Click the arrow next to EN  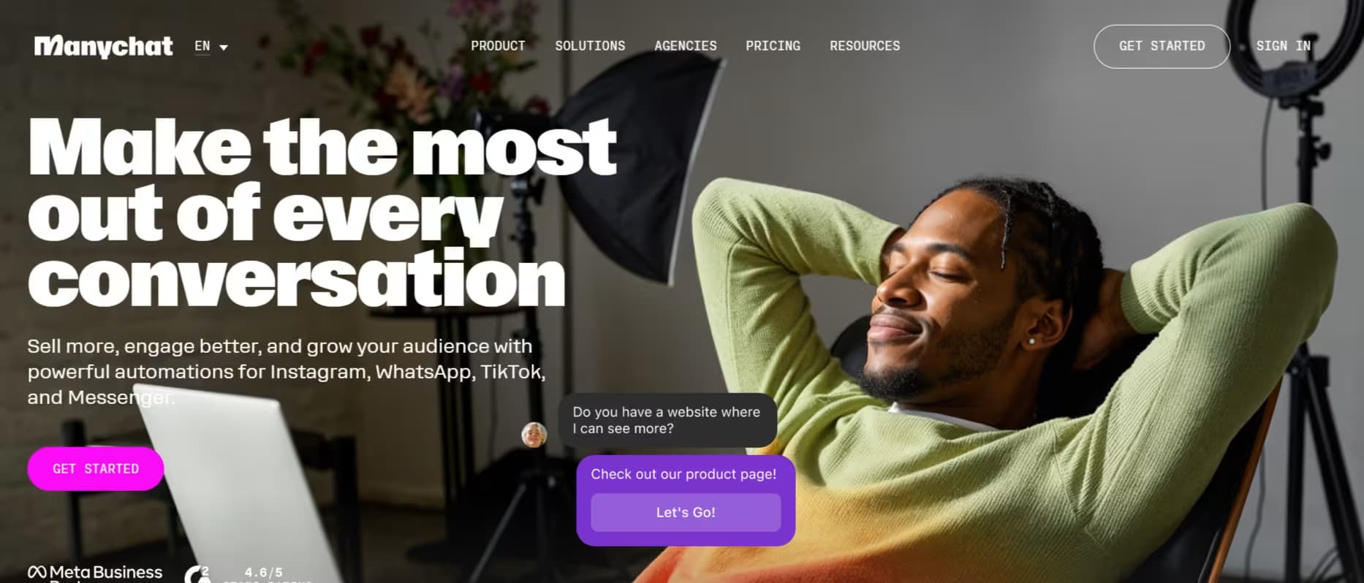click(x=224, y=47)
